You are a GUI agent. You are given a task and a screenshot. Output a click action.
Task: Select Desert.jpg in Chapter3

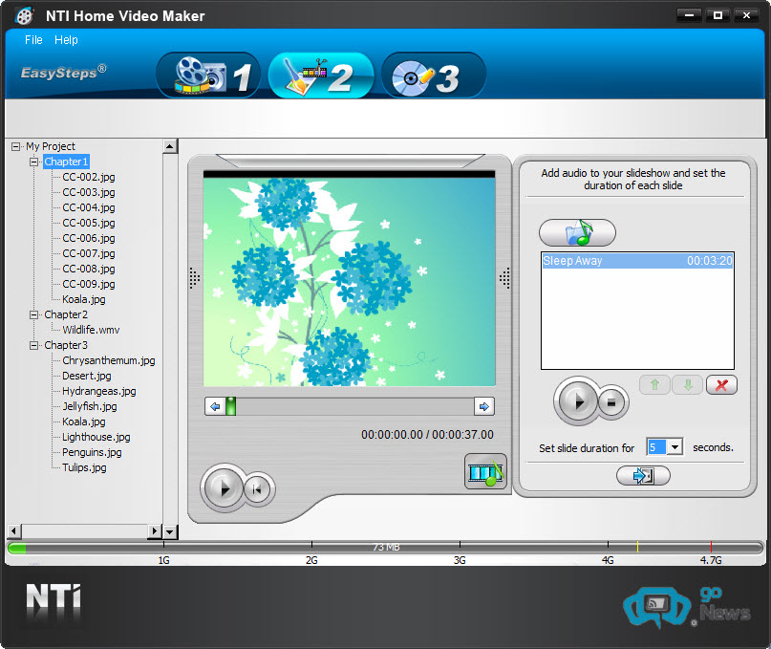point(87,376)
